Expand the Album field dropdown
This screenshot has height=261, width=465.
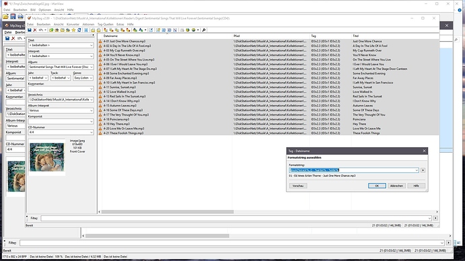pyautogui.click(x=91, y=67)
